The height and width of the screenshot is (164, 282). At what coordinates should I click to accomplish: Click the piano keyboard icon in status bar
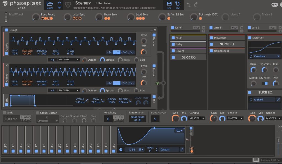coord(256,160)
